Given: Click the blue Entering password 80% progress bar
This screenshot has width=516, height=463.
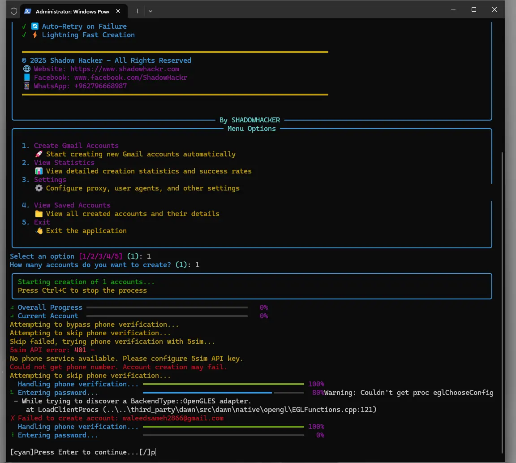Looking at the screenshot, I should (224, 393).
